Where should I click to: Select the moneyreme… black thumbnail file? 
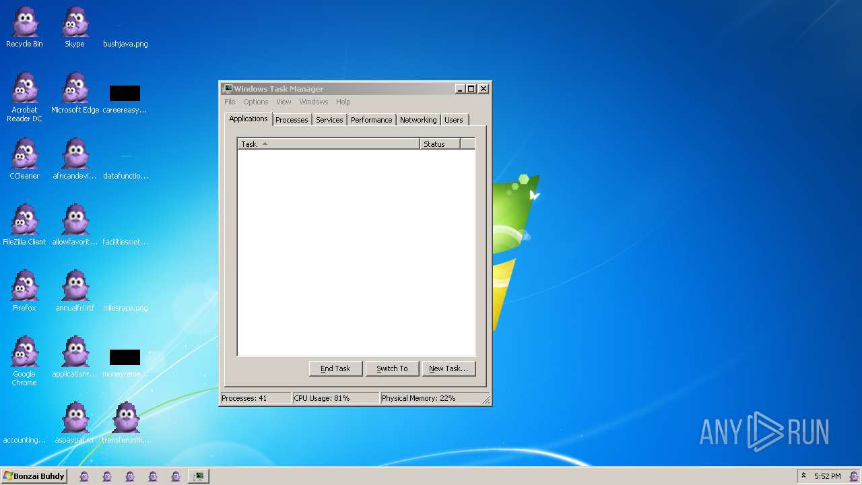[x=125, y=357]
